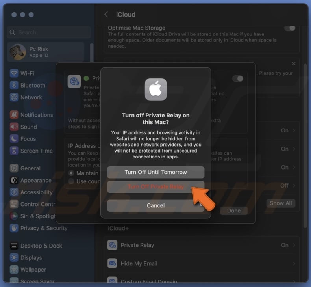Click the Private Relay row icon under iCloud+

click(x=112, y=245)
